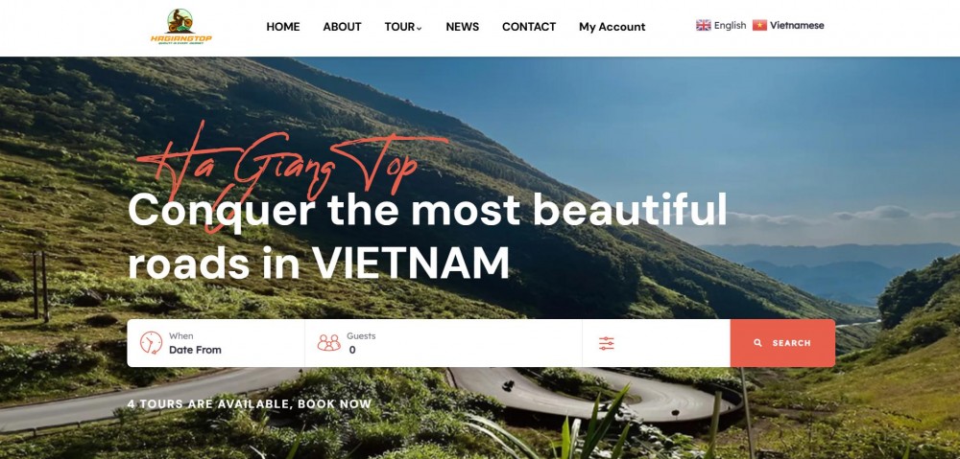Image resolution: width=960 pixels, height=459 pixels.
Task: Open the ABOUT menu item
Action: [343, 27]
